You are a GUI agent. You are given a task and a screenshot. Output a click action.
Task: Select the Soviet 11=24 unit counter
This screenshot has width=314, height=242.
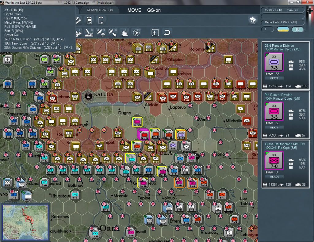click(x=144, y=159)
